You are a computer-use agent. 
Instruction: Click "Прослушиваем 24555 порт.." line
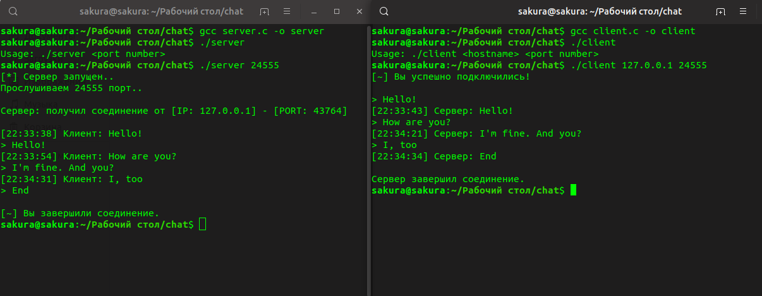coord(71,88)
